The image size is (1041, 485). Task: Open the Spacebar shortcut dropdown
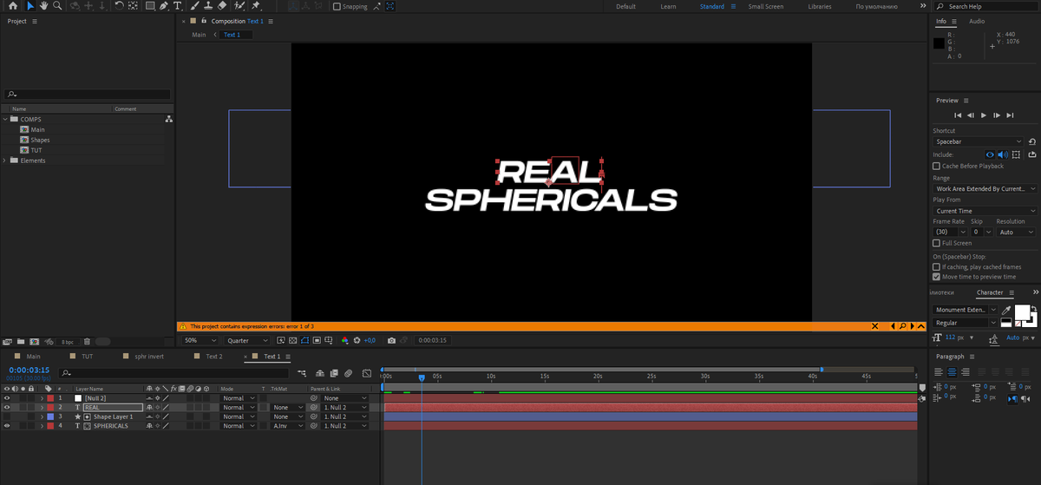tap(979, 141)
